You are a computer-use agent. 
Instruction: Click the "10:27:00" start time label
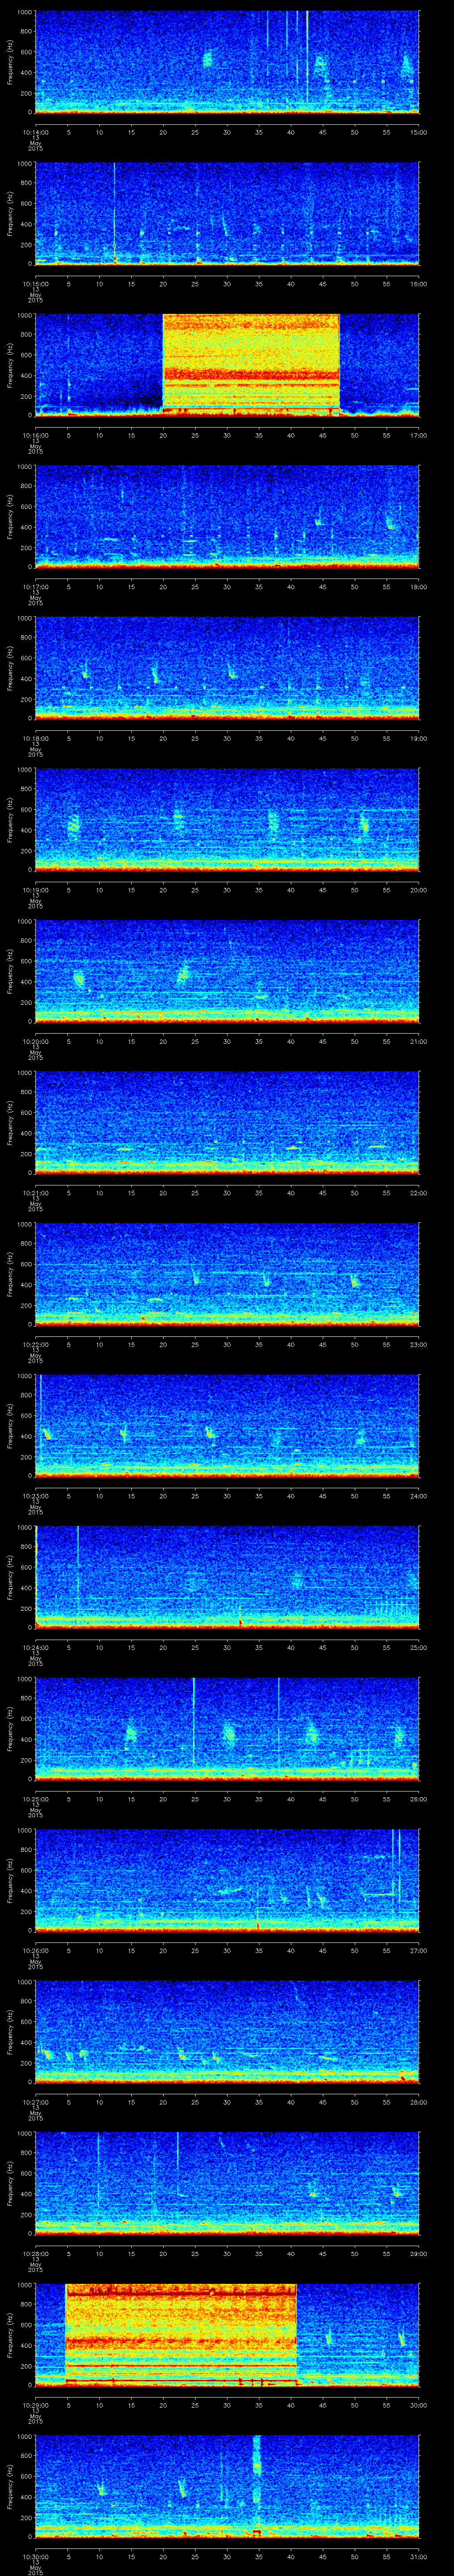(x=35, y=2101)
